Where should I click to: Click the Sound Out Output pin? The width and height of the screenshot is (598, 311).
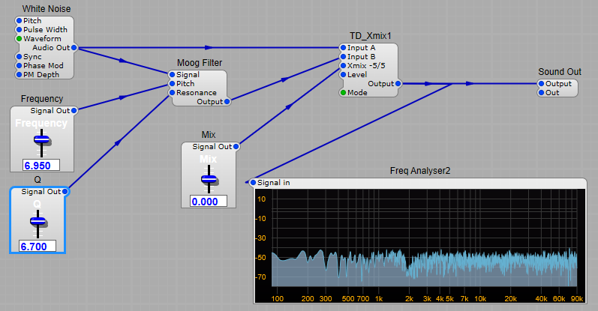click(x=542, y=84)
